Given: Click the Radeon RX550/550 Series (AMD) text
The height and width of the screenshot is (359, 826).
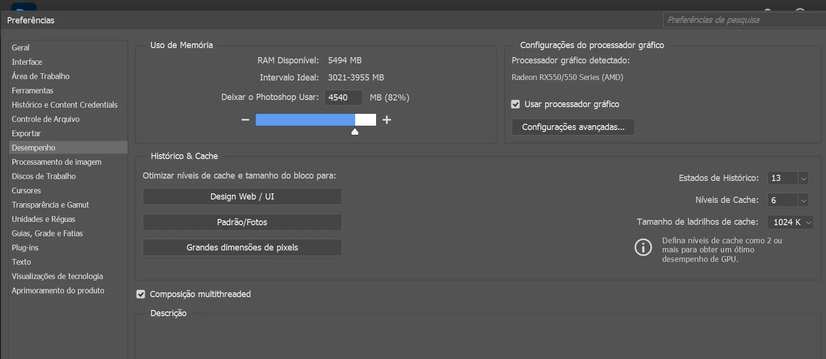Looking at the screenshot, I should click(567, 77).
